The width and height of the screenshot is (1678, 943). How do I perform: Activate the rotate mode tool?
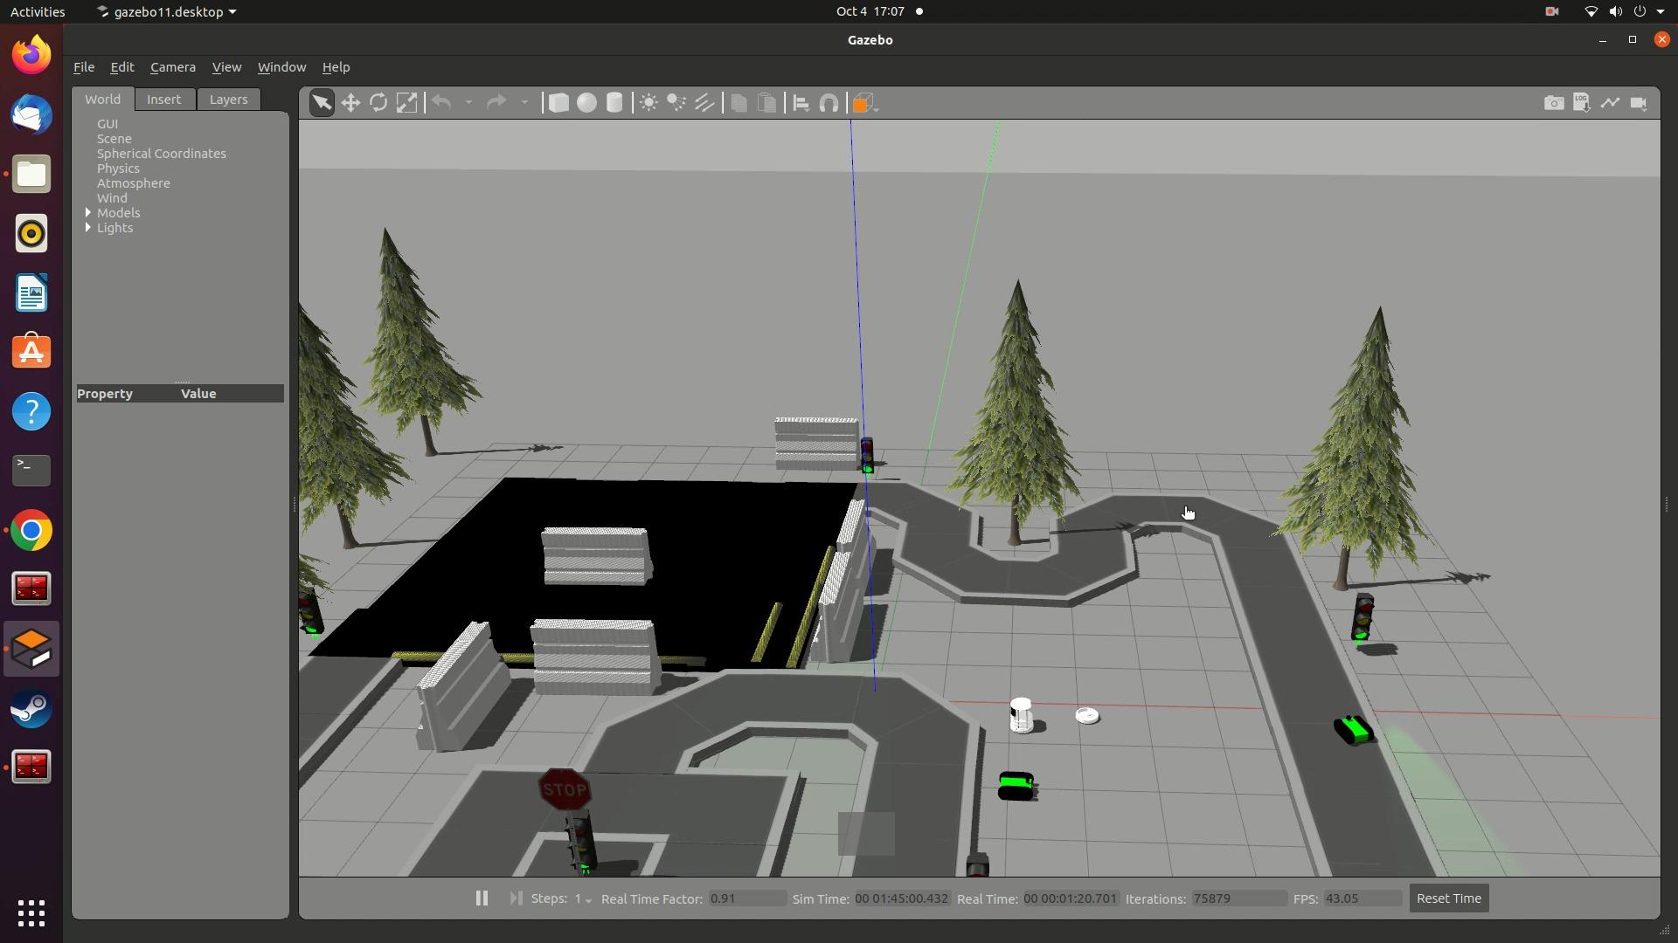pyautogui.click(x=378, y=103)
